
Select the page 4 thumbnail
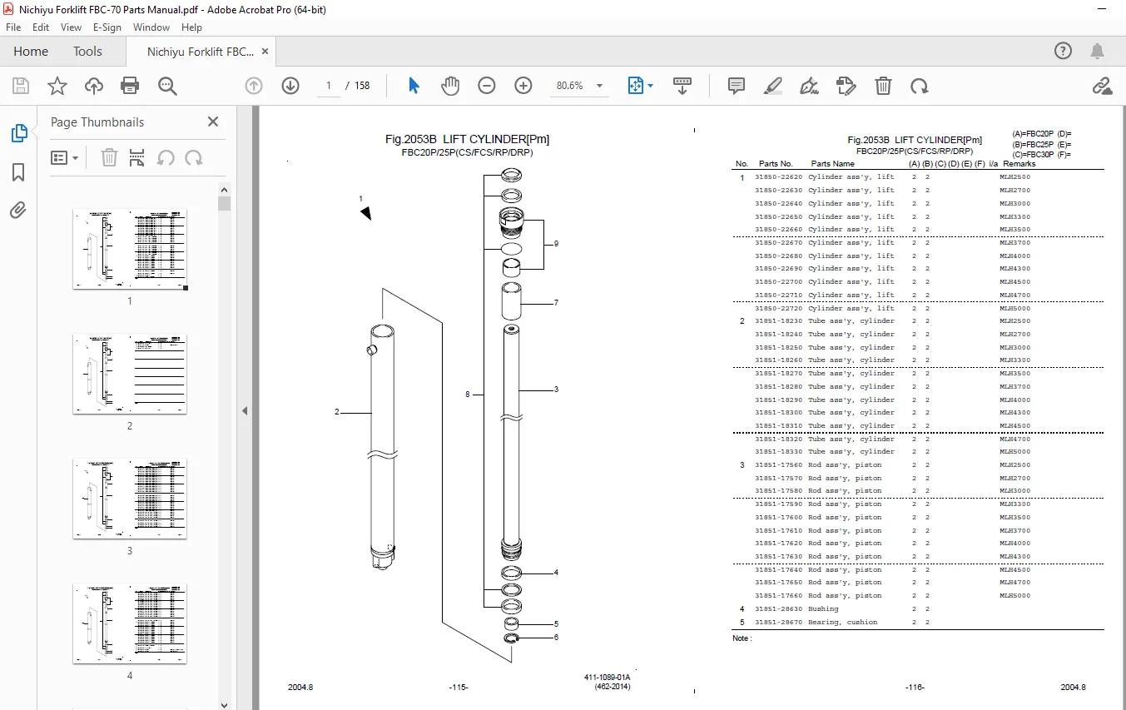[130, 623]
